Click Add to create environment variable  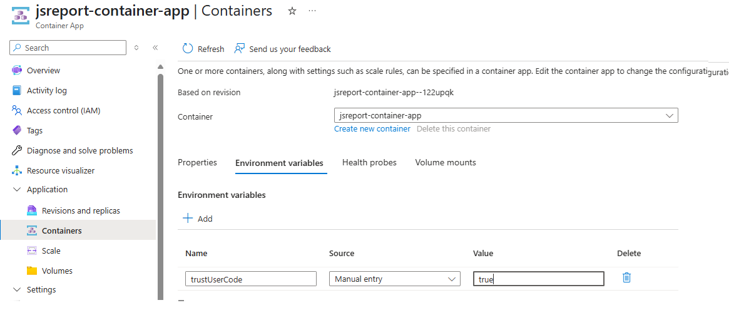[198, 219]
